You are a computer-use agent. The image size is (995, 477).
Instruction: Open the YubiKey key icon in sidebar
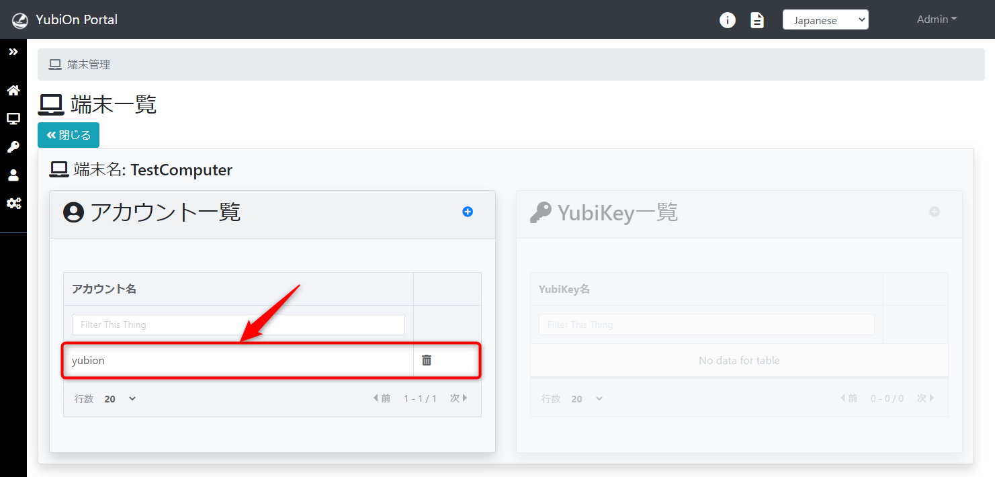13,147
